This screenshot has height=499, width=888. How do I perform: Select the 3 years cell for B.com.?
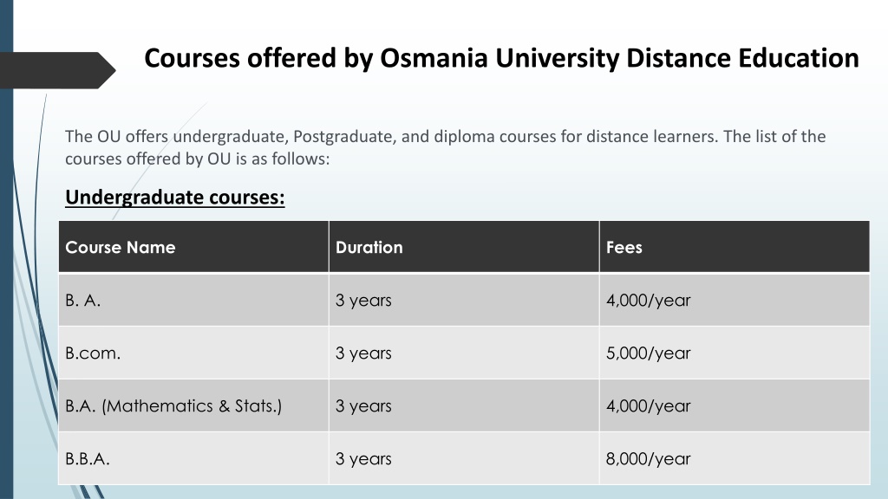tap(464, 353)
